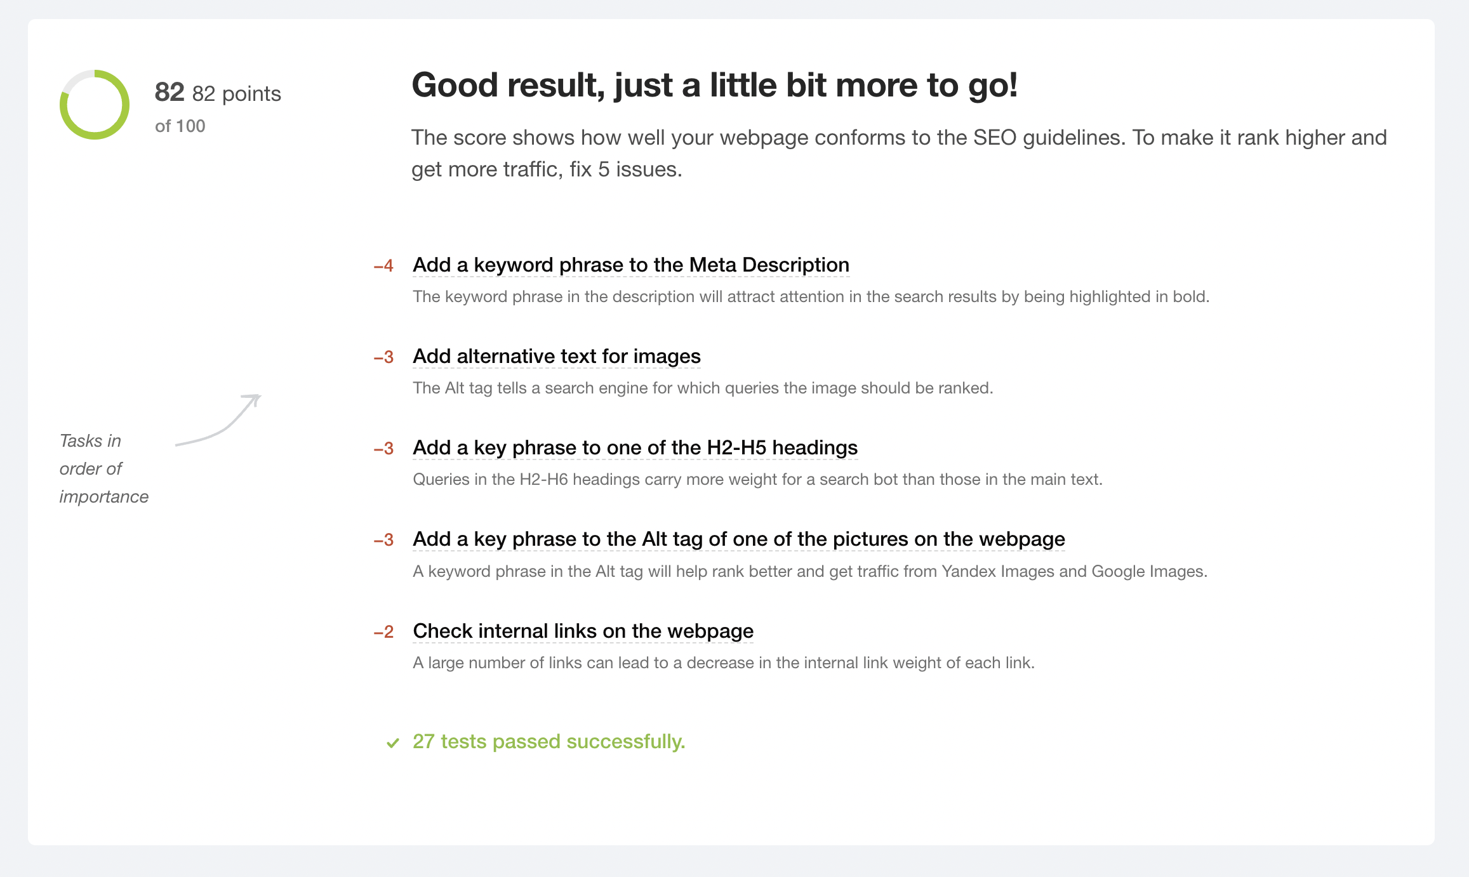The width and height of the screenshot is (1469, 877).
Task: Expand 'Add alternative text for images' task
Action: click(557, 356)
